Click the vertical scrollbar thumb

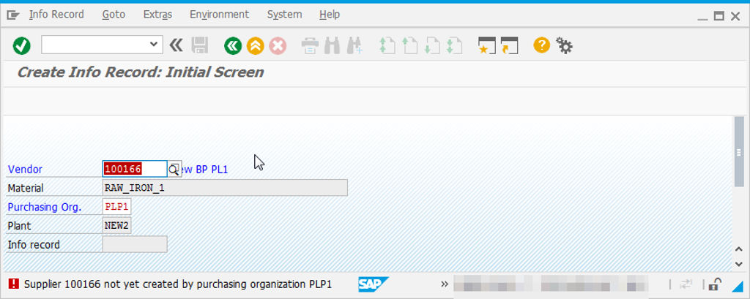point(738,152)
